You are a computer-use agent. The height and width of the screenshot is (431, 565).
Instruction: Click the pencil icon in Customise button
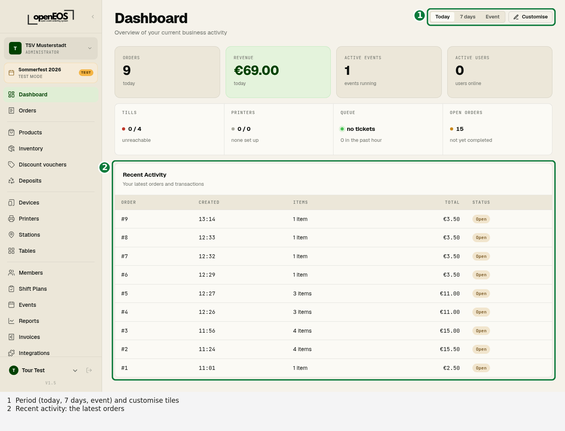516,17
